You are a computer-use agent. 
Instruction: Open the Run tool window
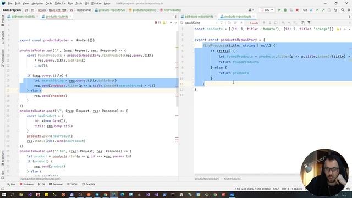11,184
